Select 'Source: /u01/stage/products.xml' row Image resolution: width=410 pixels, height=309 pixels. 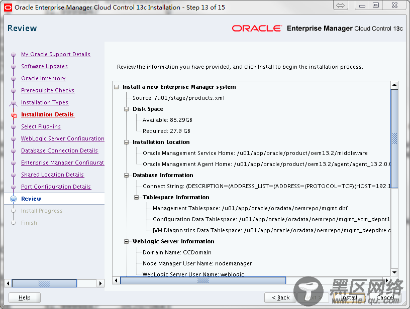point(178,98)
